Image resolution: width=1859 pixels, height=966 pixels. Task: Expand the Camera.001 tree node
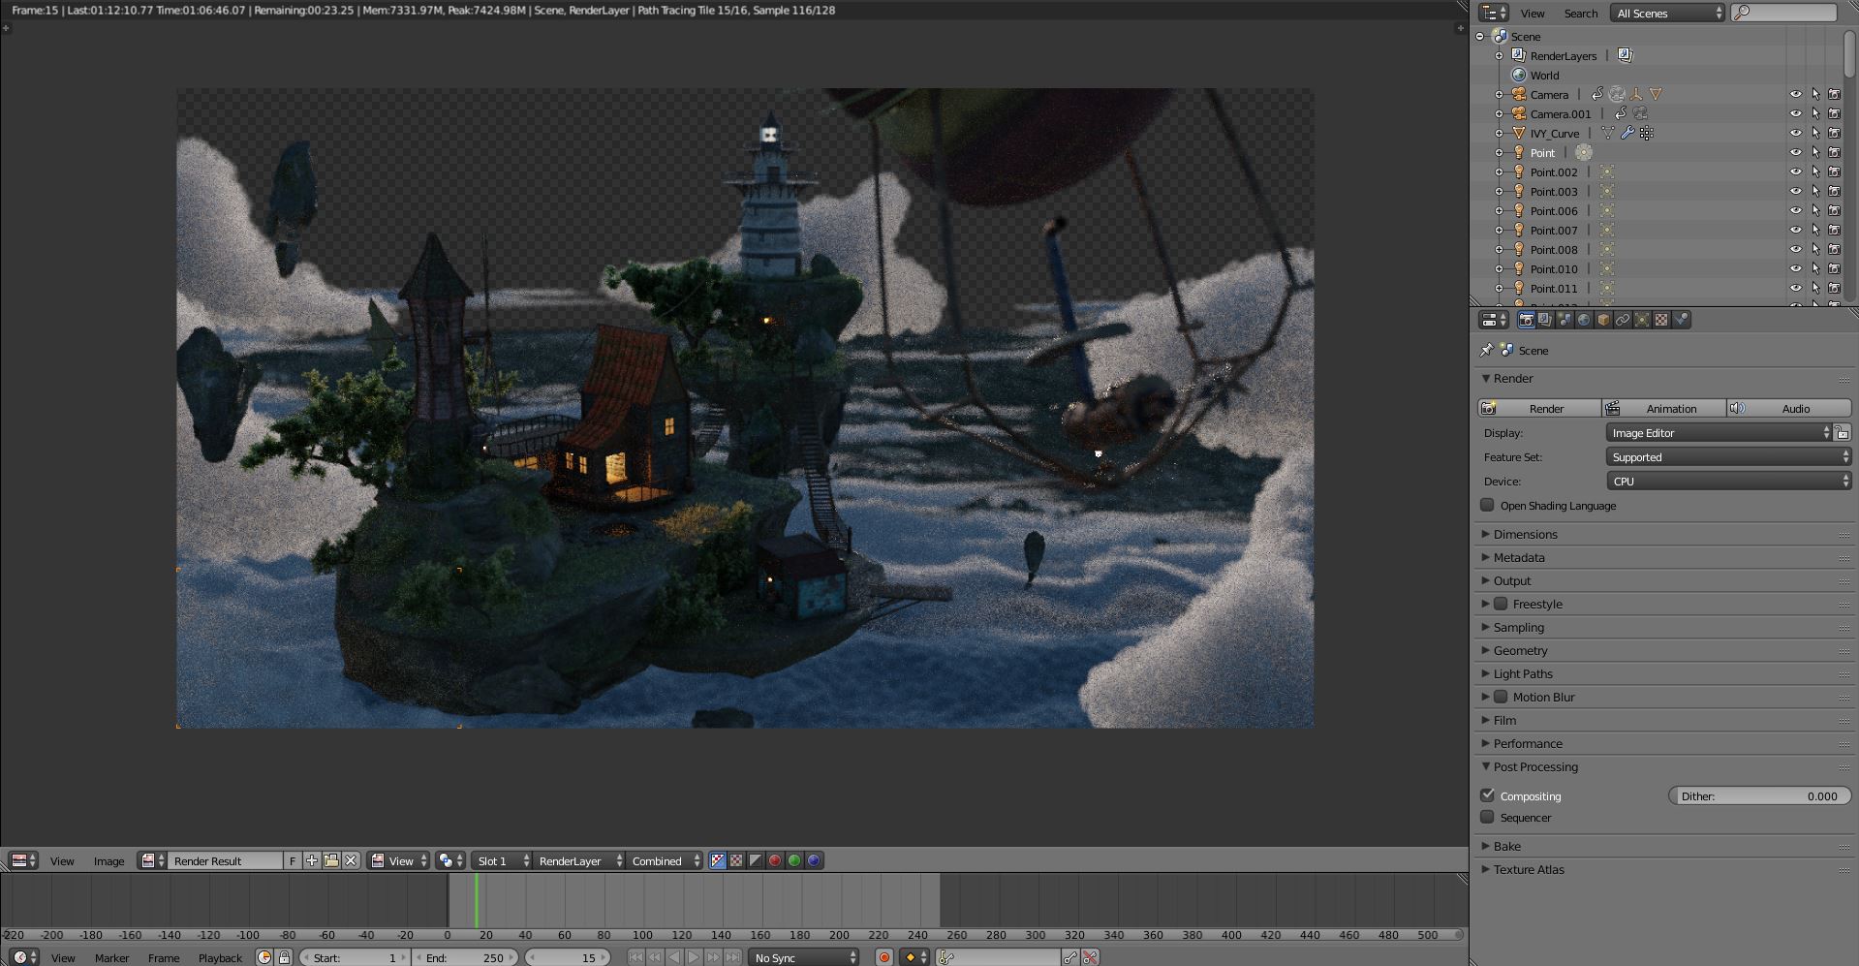tap(1500, 114)
